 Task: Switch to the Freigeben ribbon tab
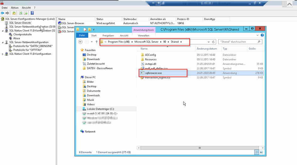click(108, 35)
